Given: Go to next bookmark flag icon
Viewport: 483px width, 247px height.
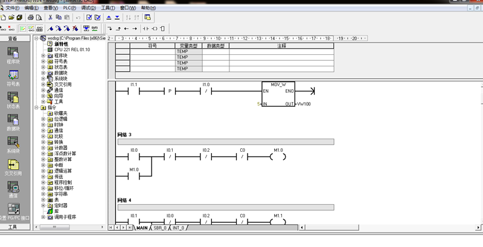Looking at the screenshot, I should pyautogui.click(x=59, y=28).
